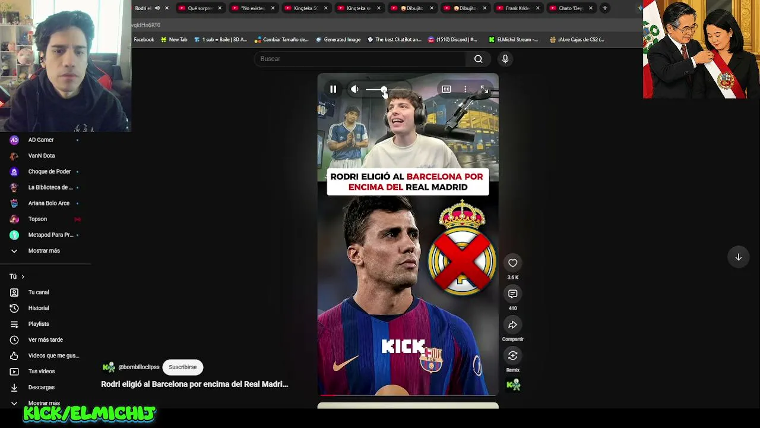Open the Facebook bookmark

pos(144,40)
